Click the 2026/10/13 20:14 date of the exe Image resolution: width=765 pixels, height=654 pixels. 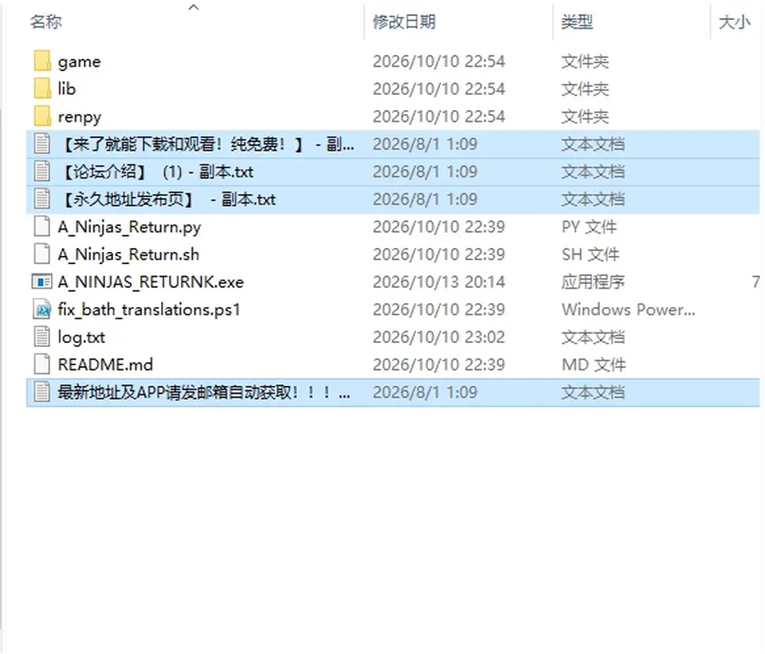(x=438, y=282)
